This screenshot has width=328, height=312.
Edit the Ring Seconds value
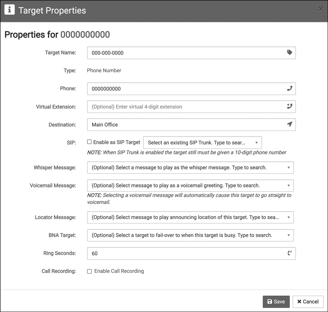click(175, 253)
